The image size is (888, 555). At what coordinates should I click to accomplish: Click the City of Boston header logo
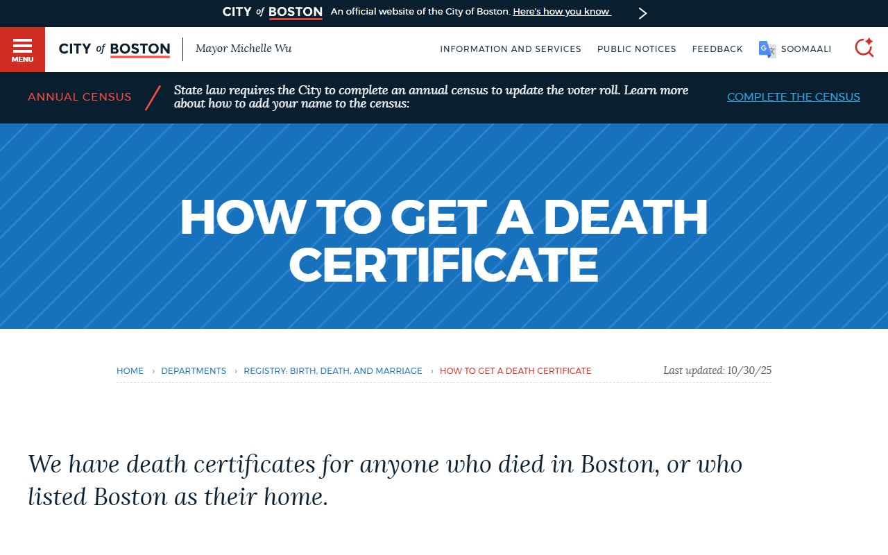tap(114, 49)
